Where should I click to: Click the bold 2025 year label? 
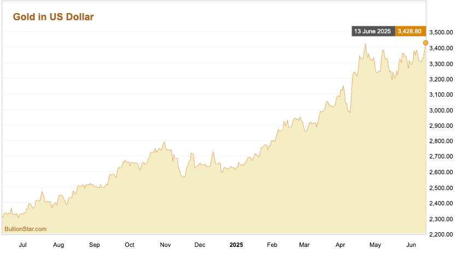pos(236,245)
